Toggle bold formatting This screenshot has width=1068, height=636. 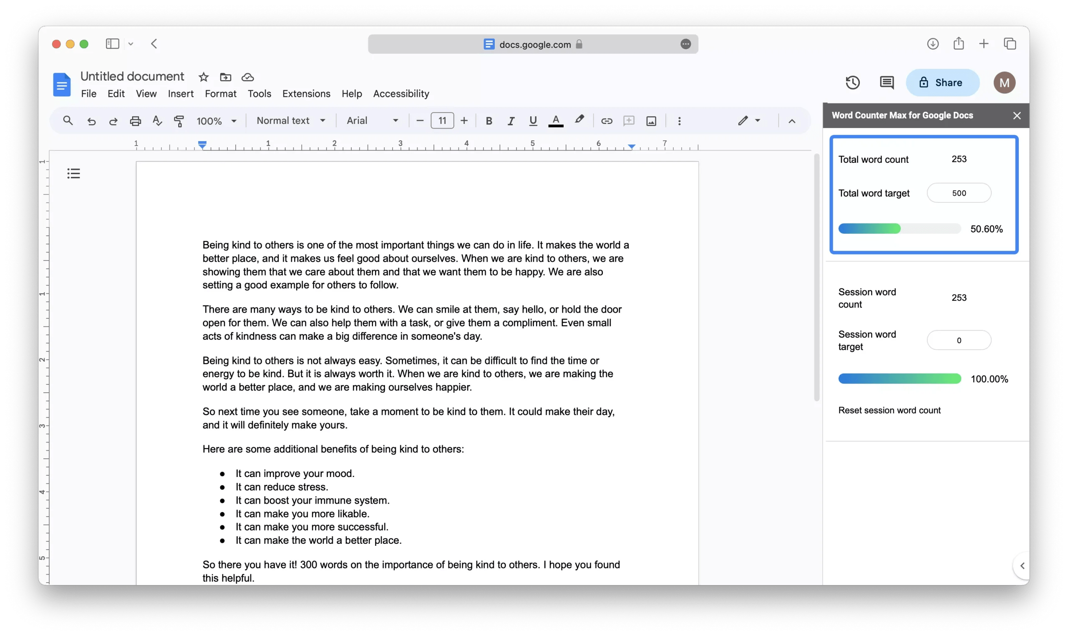[489, 121]
